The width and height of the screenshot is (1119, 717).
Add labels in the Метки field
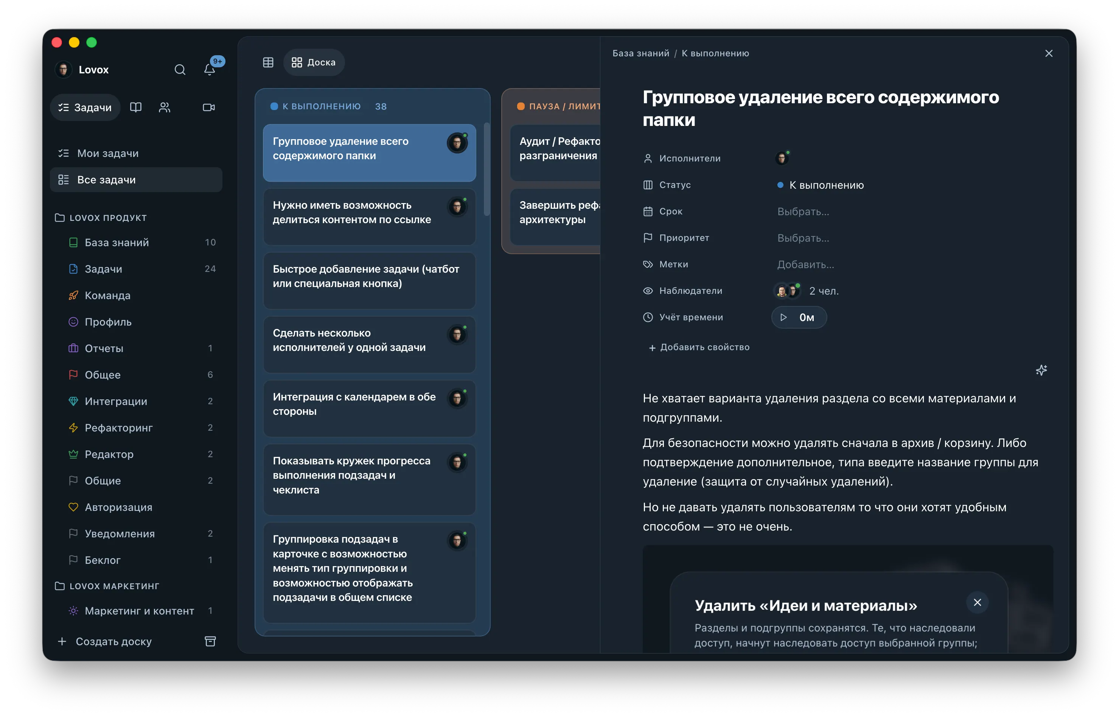(806, 264)
